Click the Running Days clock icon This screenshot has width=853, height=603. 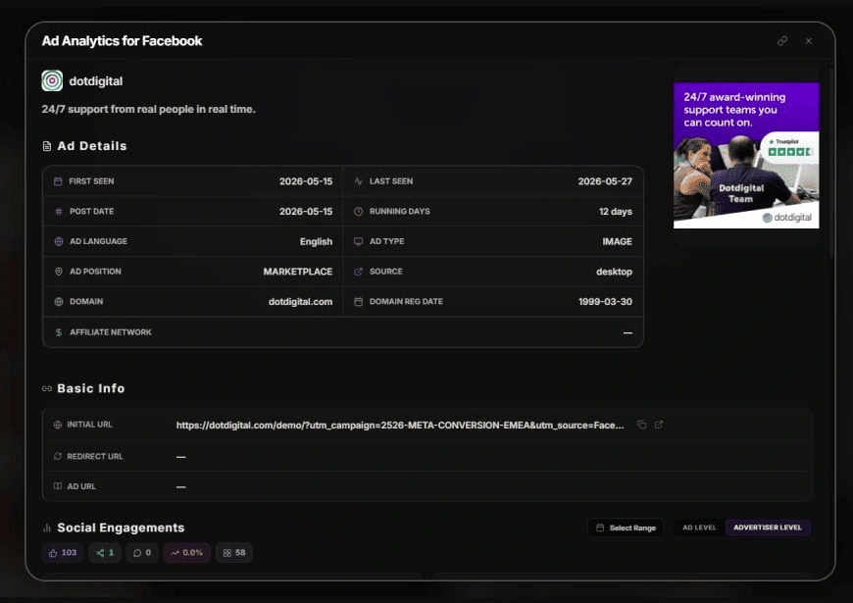click(358, 211)
